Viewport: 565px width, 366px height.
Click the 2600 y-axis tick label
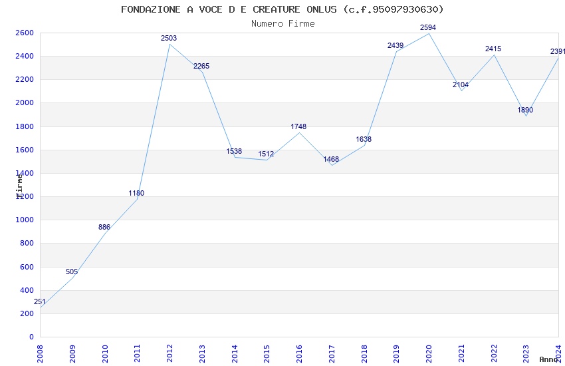click(x=25, y=33)
